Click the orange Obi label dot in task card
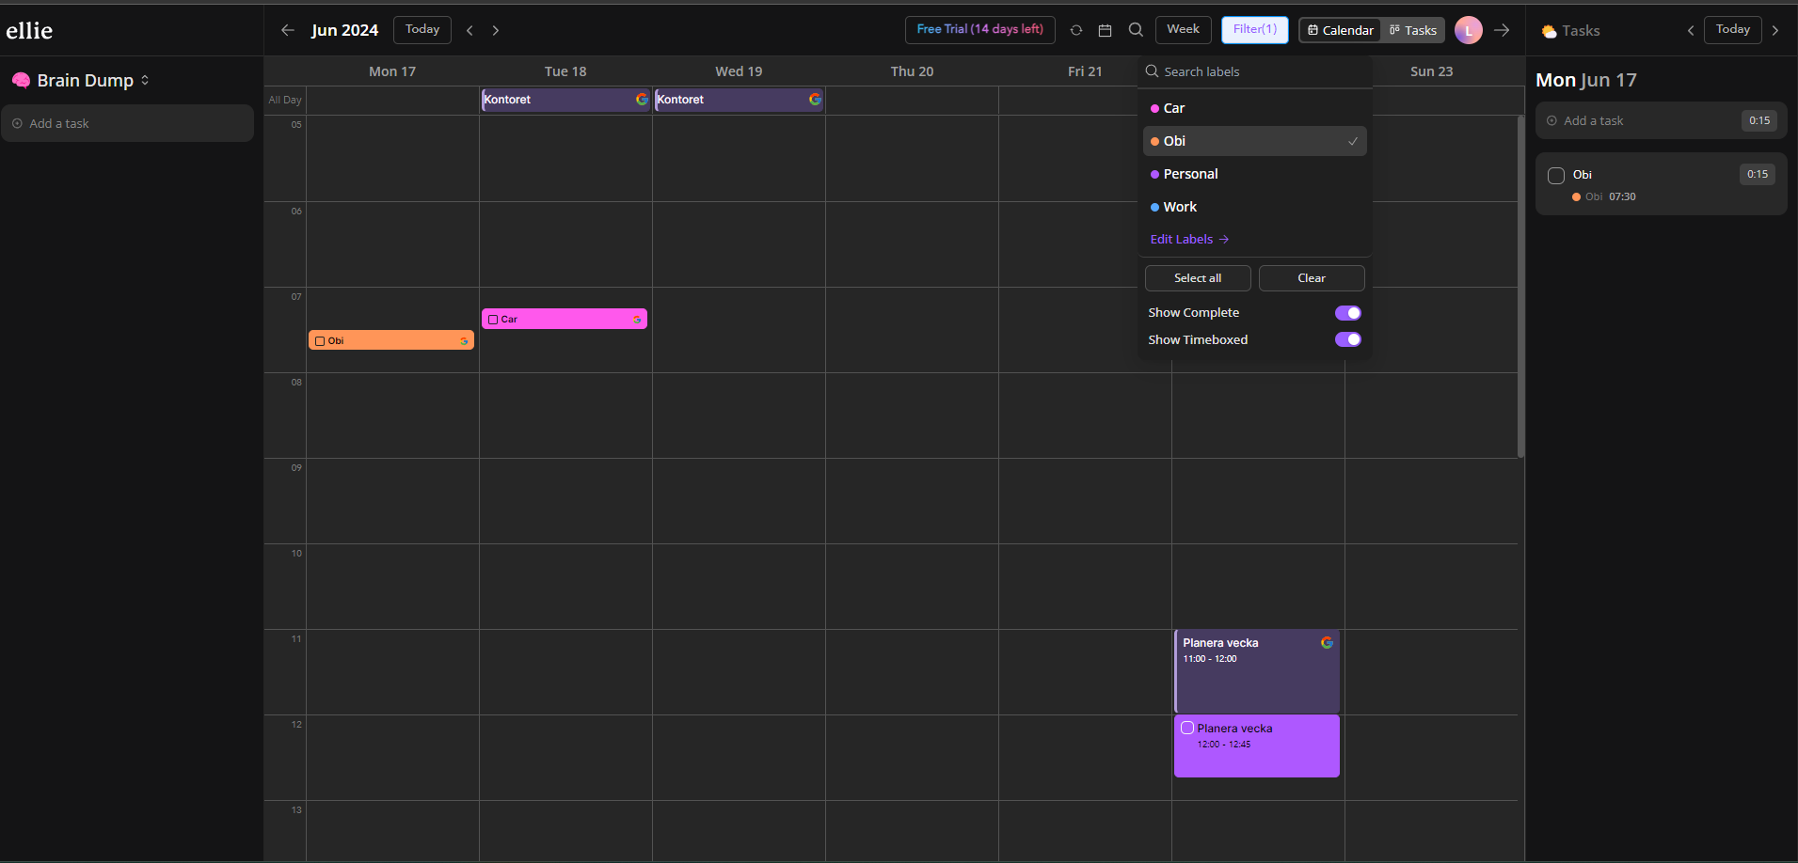This screenshot has height=863, width=1798. 1576,196
